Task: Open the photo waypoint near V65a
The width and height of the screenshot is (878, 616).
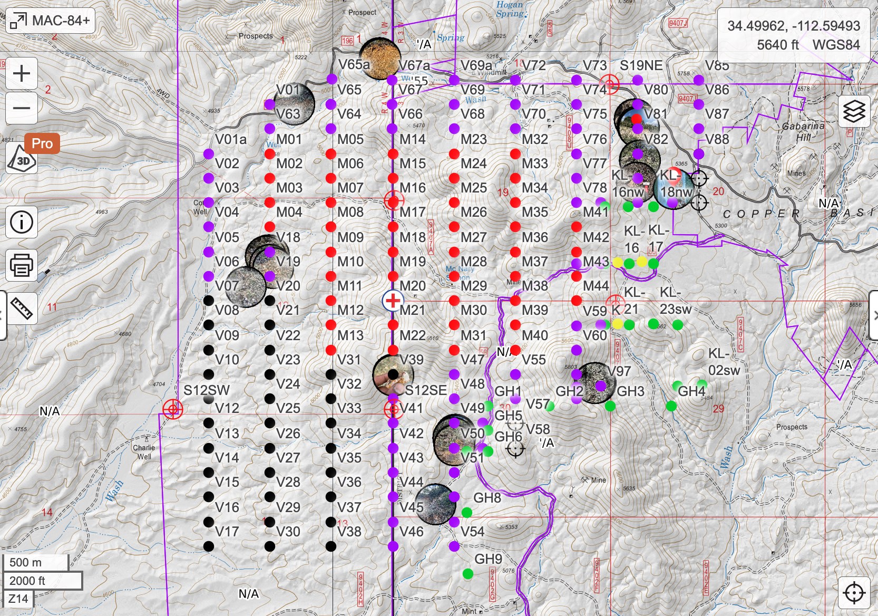Action: 380,59
